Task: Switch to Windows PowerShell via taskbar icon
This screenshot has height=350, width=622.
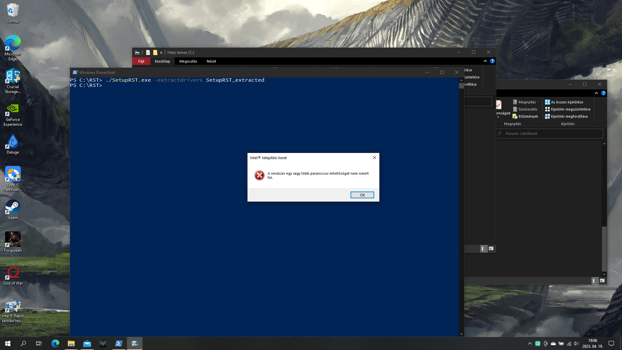Action: [x=119, y=343]
